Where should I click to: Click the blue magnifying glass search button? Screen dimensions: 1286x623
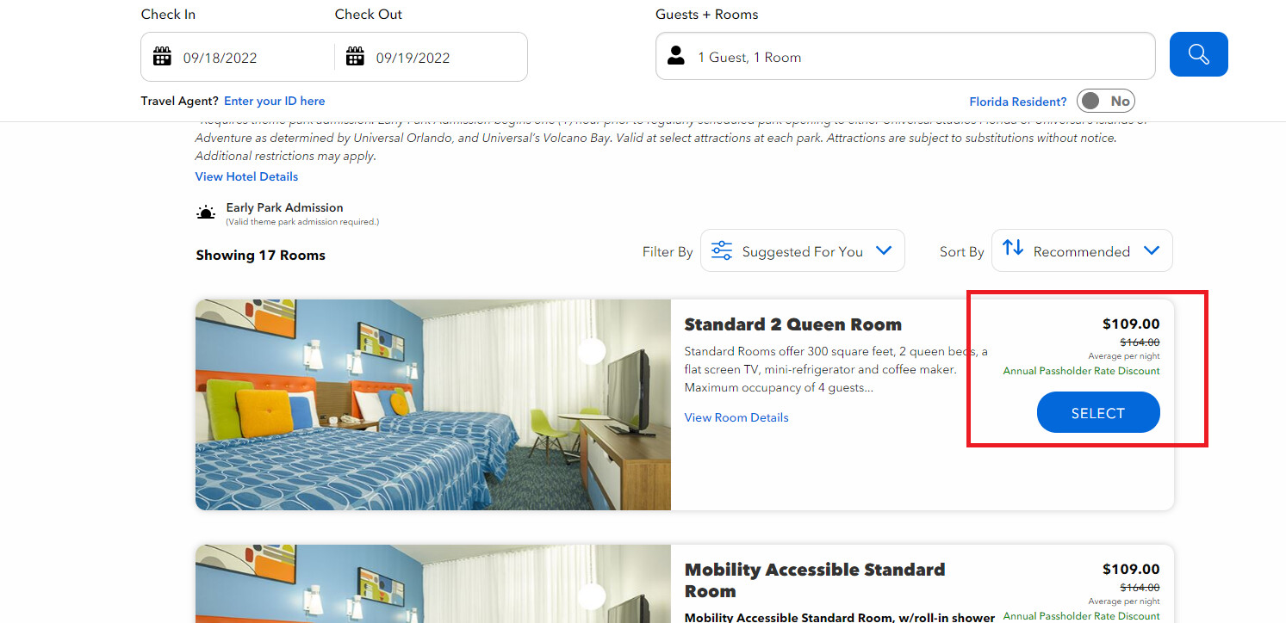pos(1198,54)
